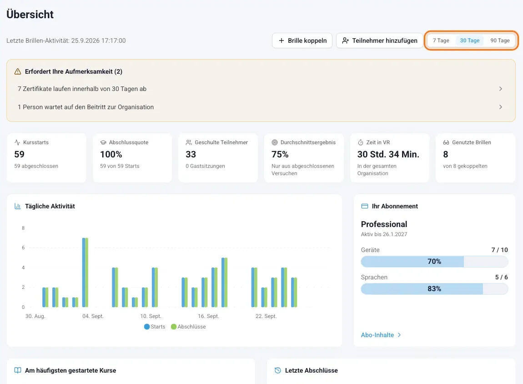Toggle the Abschlüsse series in chart legend

point(188,327)
